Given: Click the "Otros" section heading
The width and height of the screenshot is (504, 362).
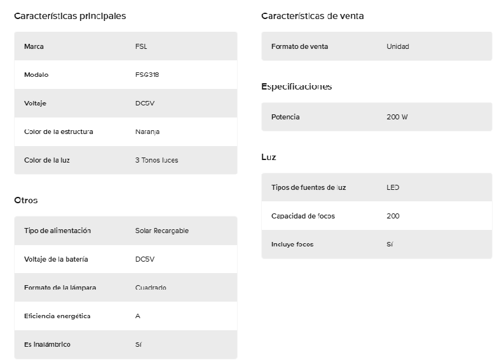Looking at the screenshot, I should pyautogui.click(x=26, y=200).
